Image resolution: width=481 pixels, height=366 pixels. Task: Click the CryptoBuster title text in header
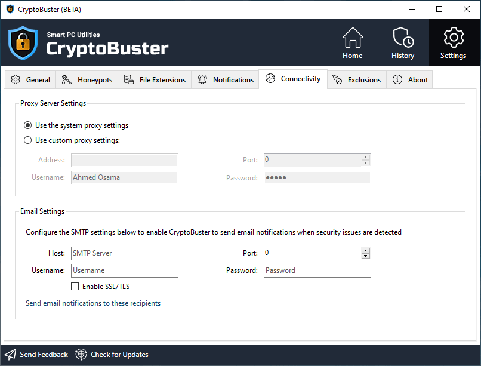107,48
